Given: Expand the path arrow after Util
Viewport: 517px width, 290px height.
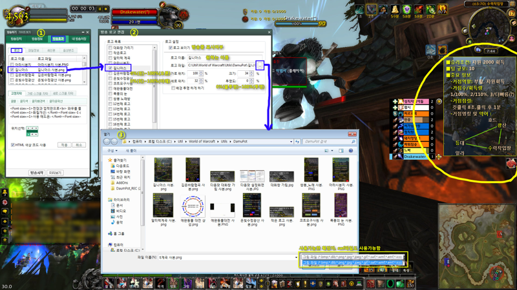Looking at the screenshot, I should click(x=186, y=141).
